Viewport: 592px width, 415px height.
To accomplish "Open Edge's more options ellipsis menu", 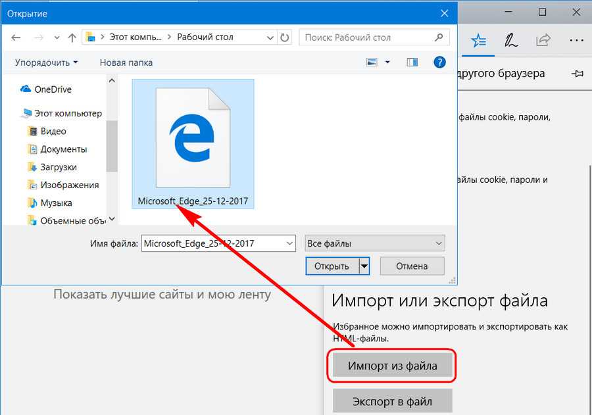I will click(x=576, y=41).
